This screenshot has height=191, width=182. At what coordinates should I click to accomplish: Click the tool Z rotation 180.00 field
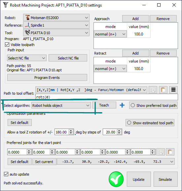point(61,132)
